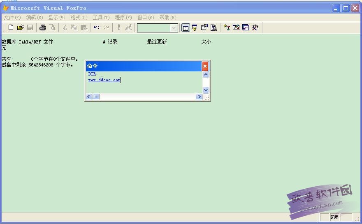
Task: Click the Open folder toolbar icon
Action: pos(20,27)
